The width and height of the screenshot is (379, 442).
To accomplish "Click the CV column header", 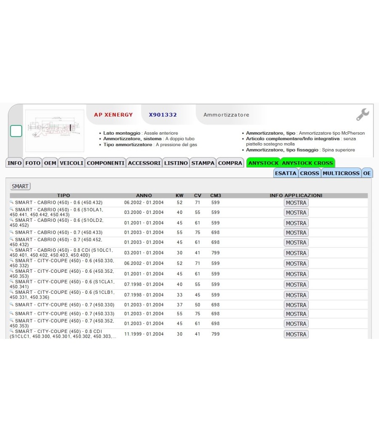I will point(198,195).
